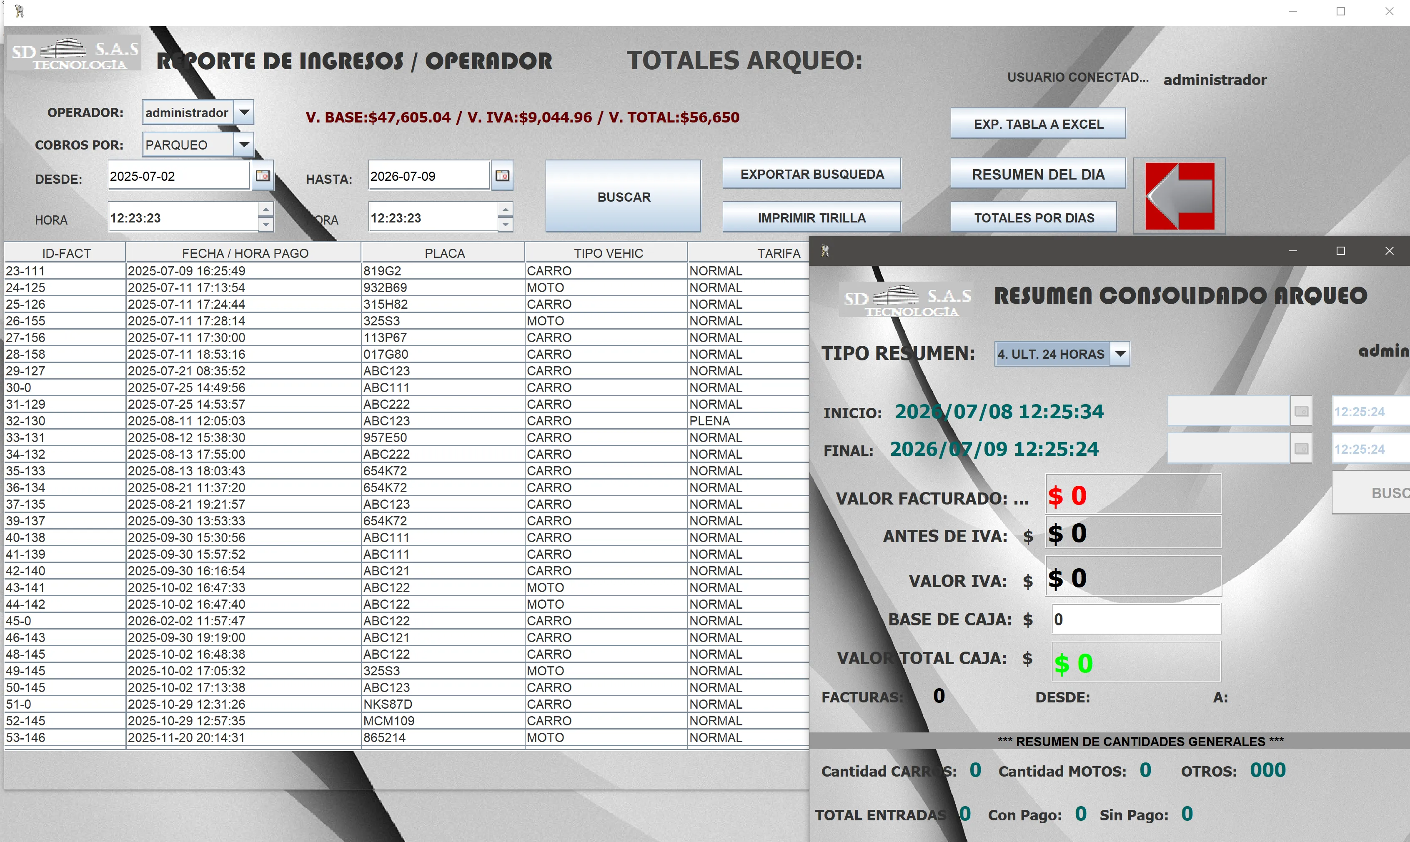Open TOTALES POR DIAS
This screenshot has height=842, width=1410.
(1034, 217)
